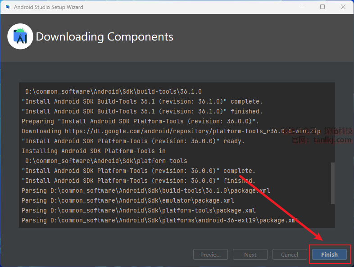Click 'Parsing ...emulator\package.xml' log line

[x=128, y=200]
